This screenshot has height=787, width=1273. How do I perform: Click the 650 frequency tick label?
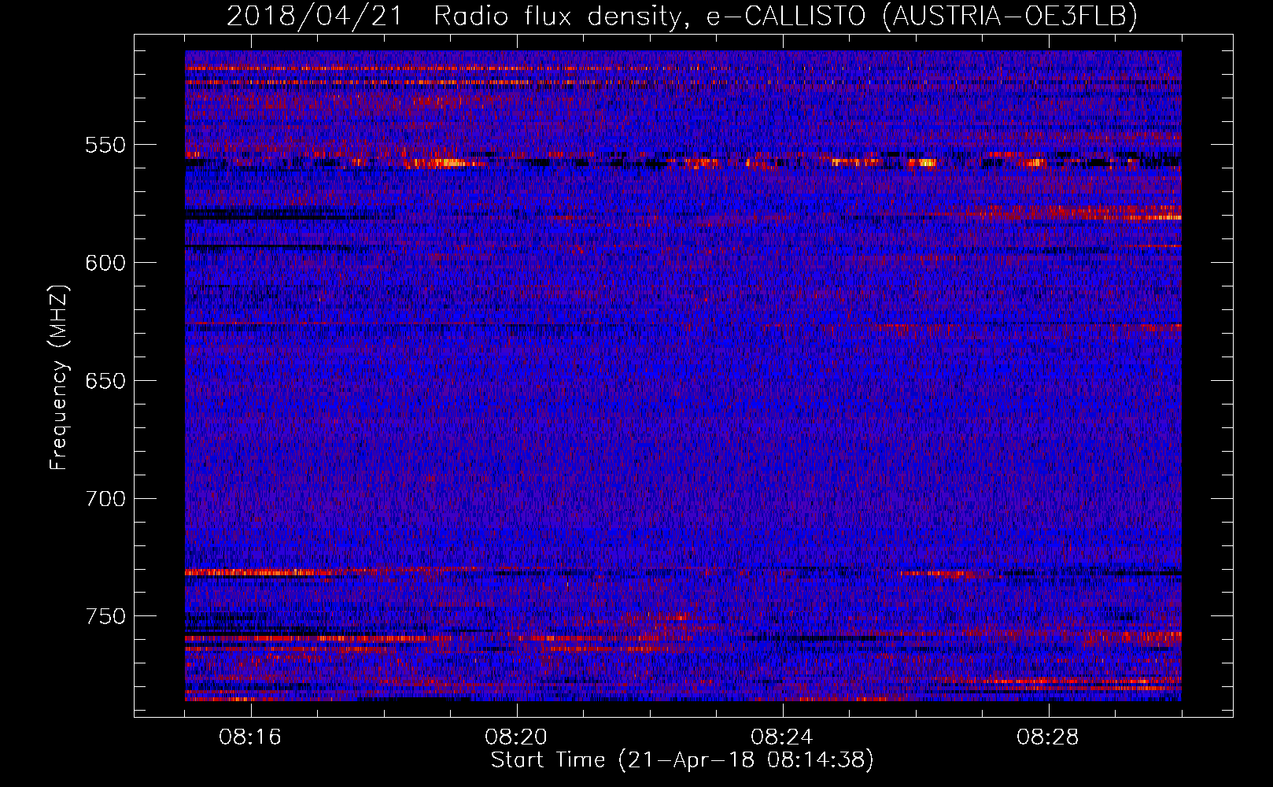pos(105,381)
